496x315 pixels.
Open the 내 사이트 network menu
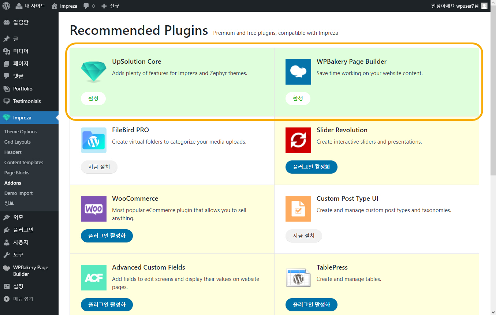[x=30, y=6]
